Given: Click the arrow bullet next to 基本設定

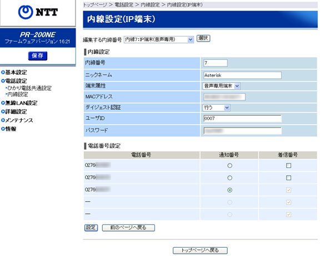Looking at the screenshot, I should click(3, 72).
